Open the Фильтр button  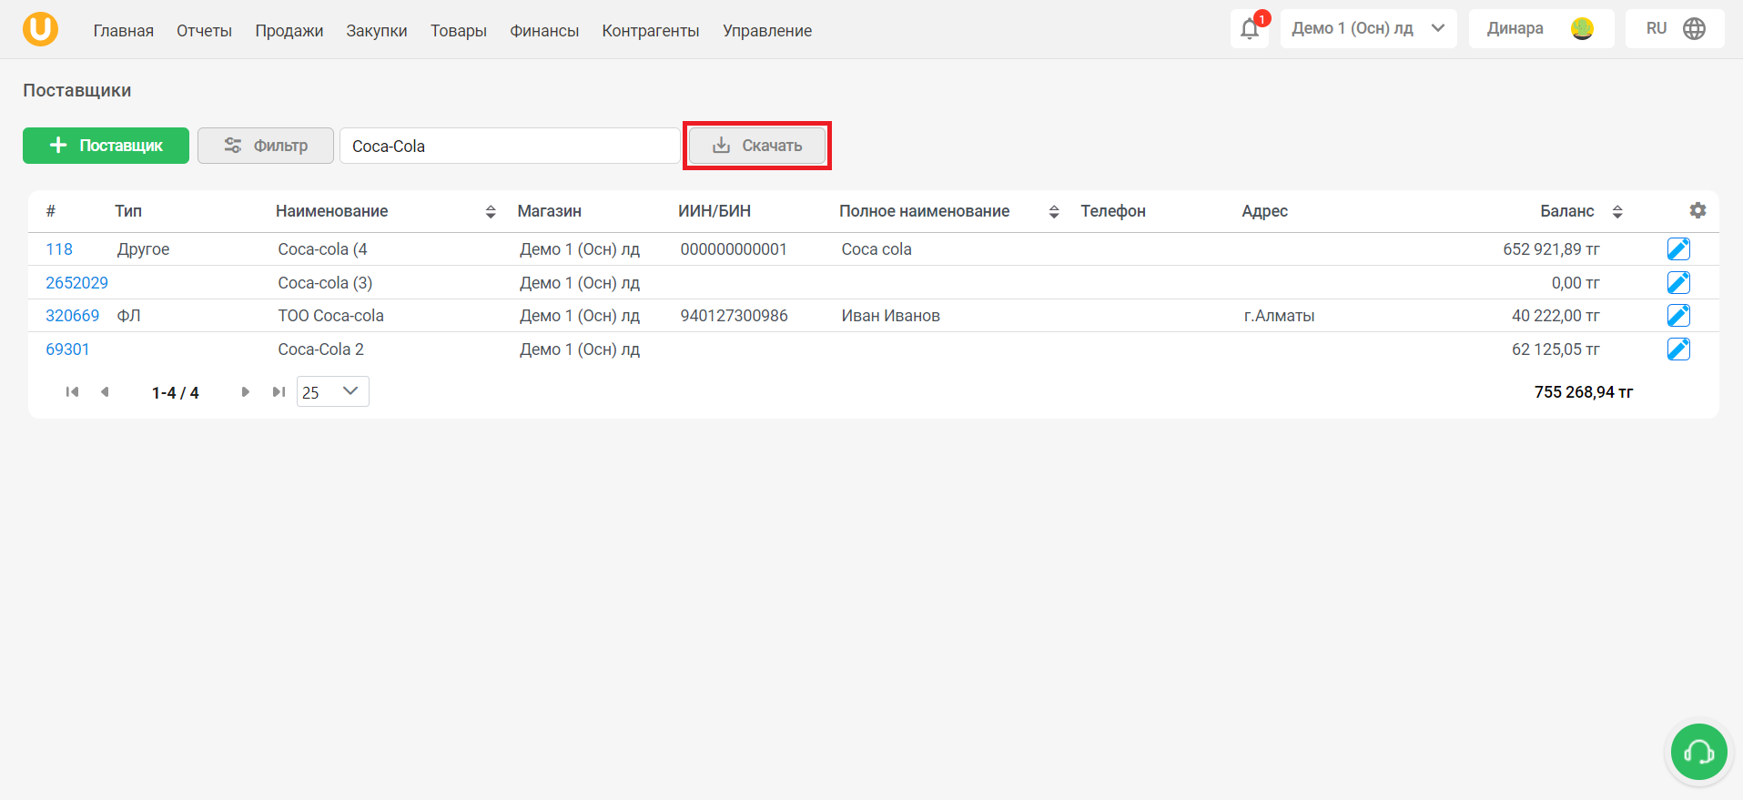tap(266, 146)
